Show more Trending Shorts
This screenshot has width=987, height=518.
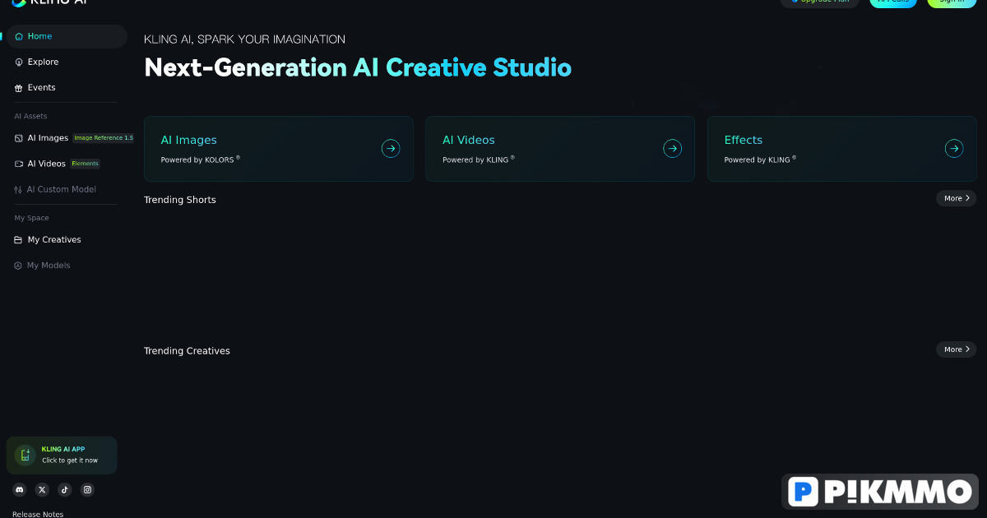957,198
